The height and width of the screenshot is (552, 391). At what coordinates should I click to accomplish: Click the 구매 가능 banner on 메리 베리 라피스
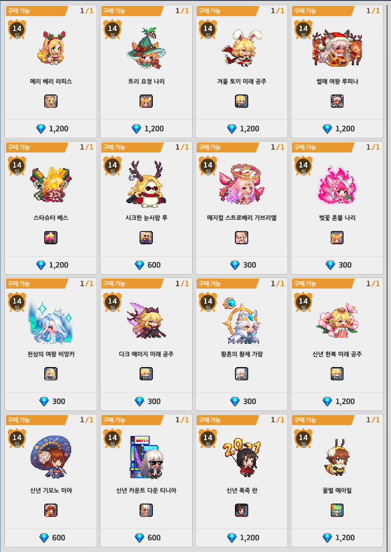[37, 11]
